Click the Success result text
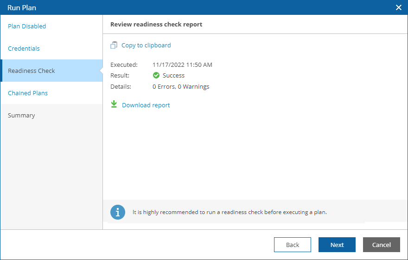The width and height of the screenshot is (408, 260). click(173, 76)
